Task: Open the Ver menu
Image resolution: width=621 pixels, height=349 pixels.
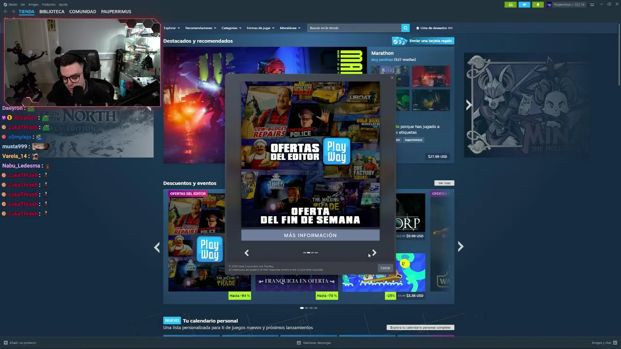Action: coord(23,4)
